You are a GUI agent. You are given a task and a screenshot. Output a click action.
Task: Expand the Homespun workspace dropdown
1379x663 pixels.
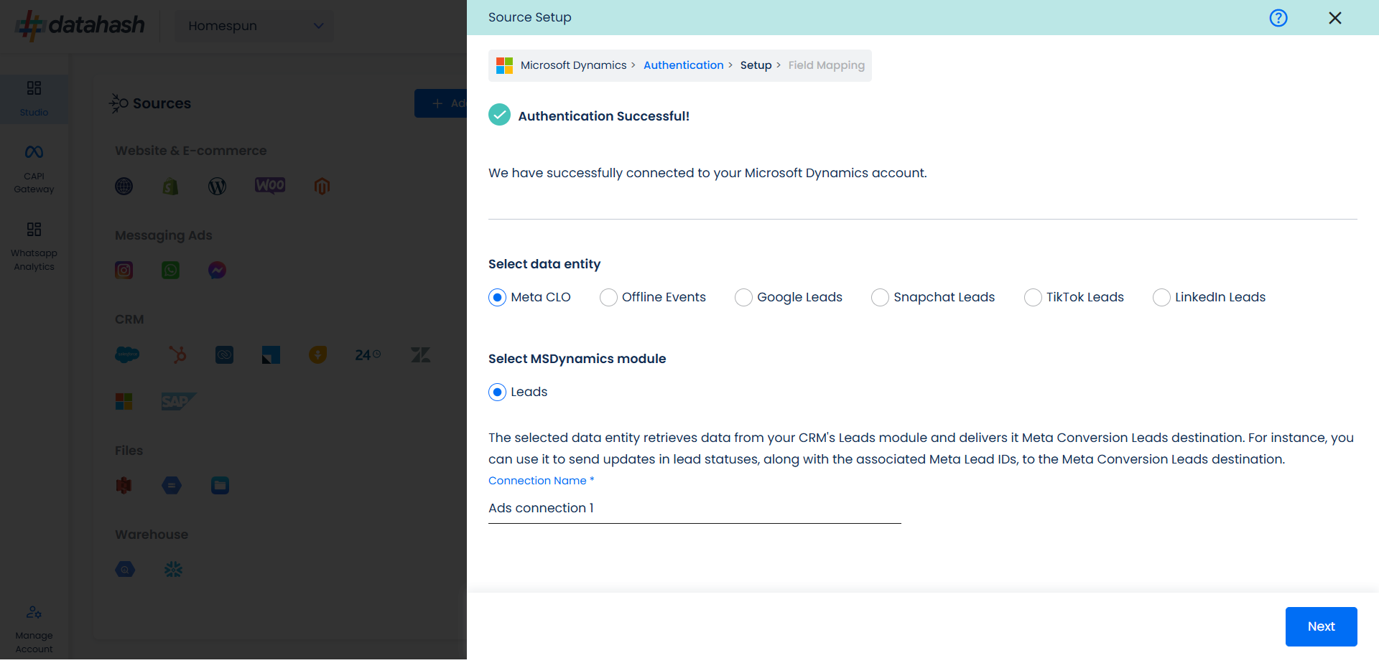point(255,26)
